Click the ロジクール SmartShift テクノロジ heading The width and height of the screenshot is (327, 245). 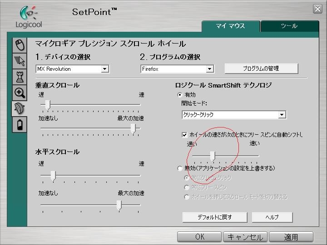pyautogui.click(x=223, y=85)
